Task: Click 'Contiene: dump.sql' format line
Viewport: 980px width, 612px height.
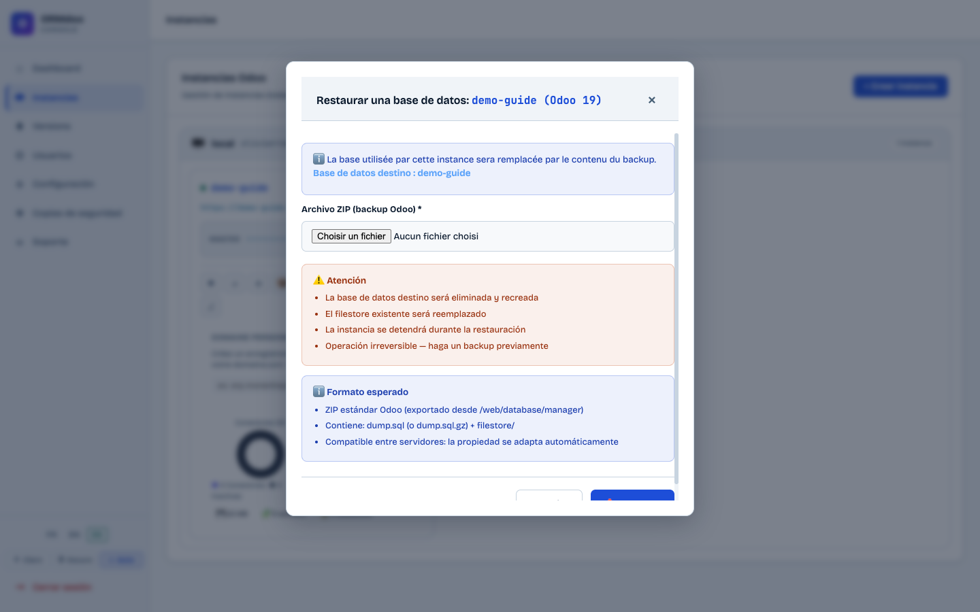Action: [x=419, y=426]
